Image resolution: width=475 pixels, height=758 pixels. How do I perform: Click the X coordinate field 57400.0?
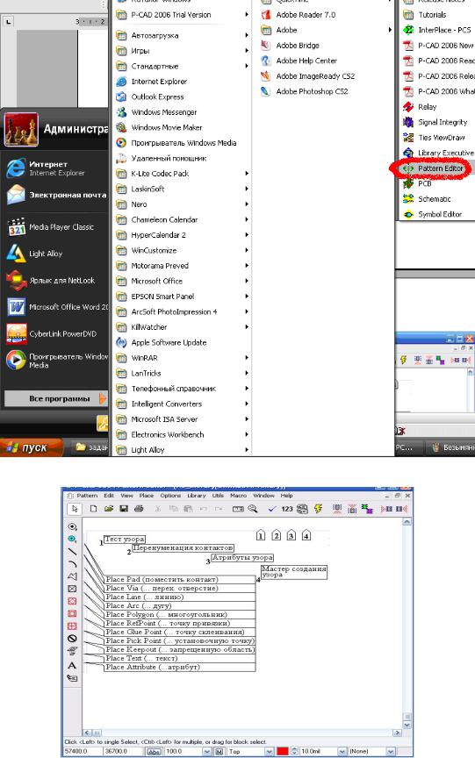83,752
